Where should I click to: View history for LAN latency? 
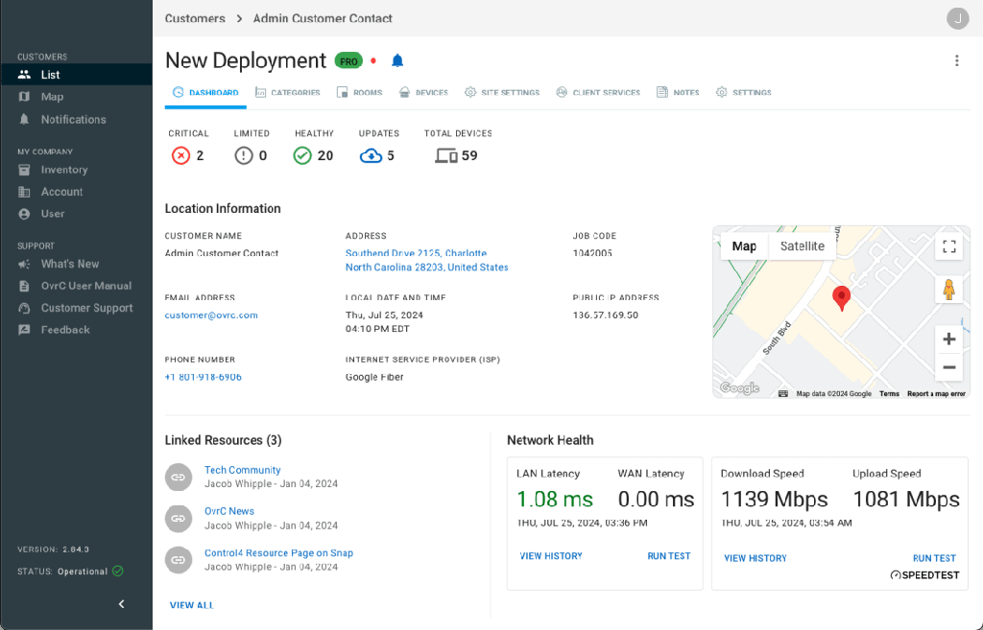point(551,556)
